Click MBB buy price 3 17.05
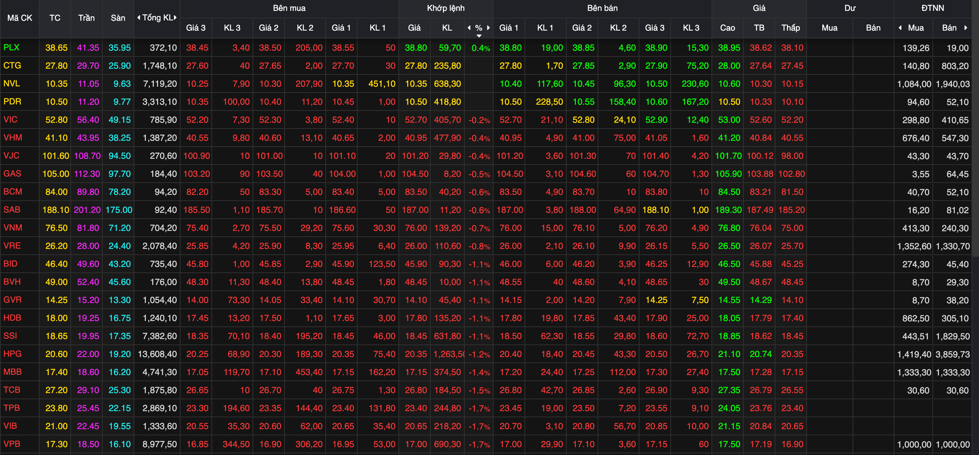 coord(197,372)
